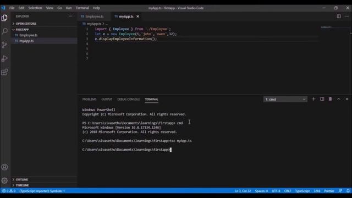The width and height of the screenshot is (352, 198).
Task: Maximize the panel with up chevron
Action: 339,99
